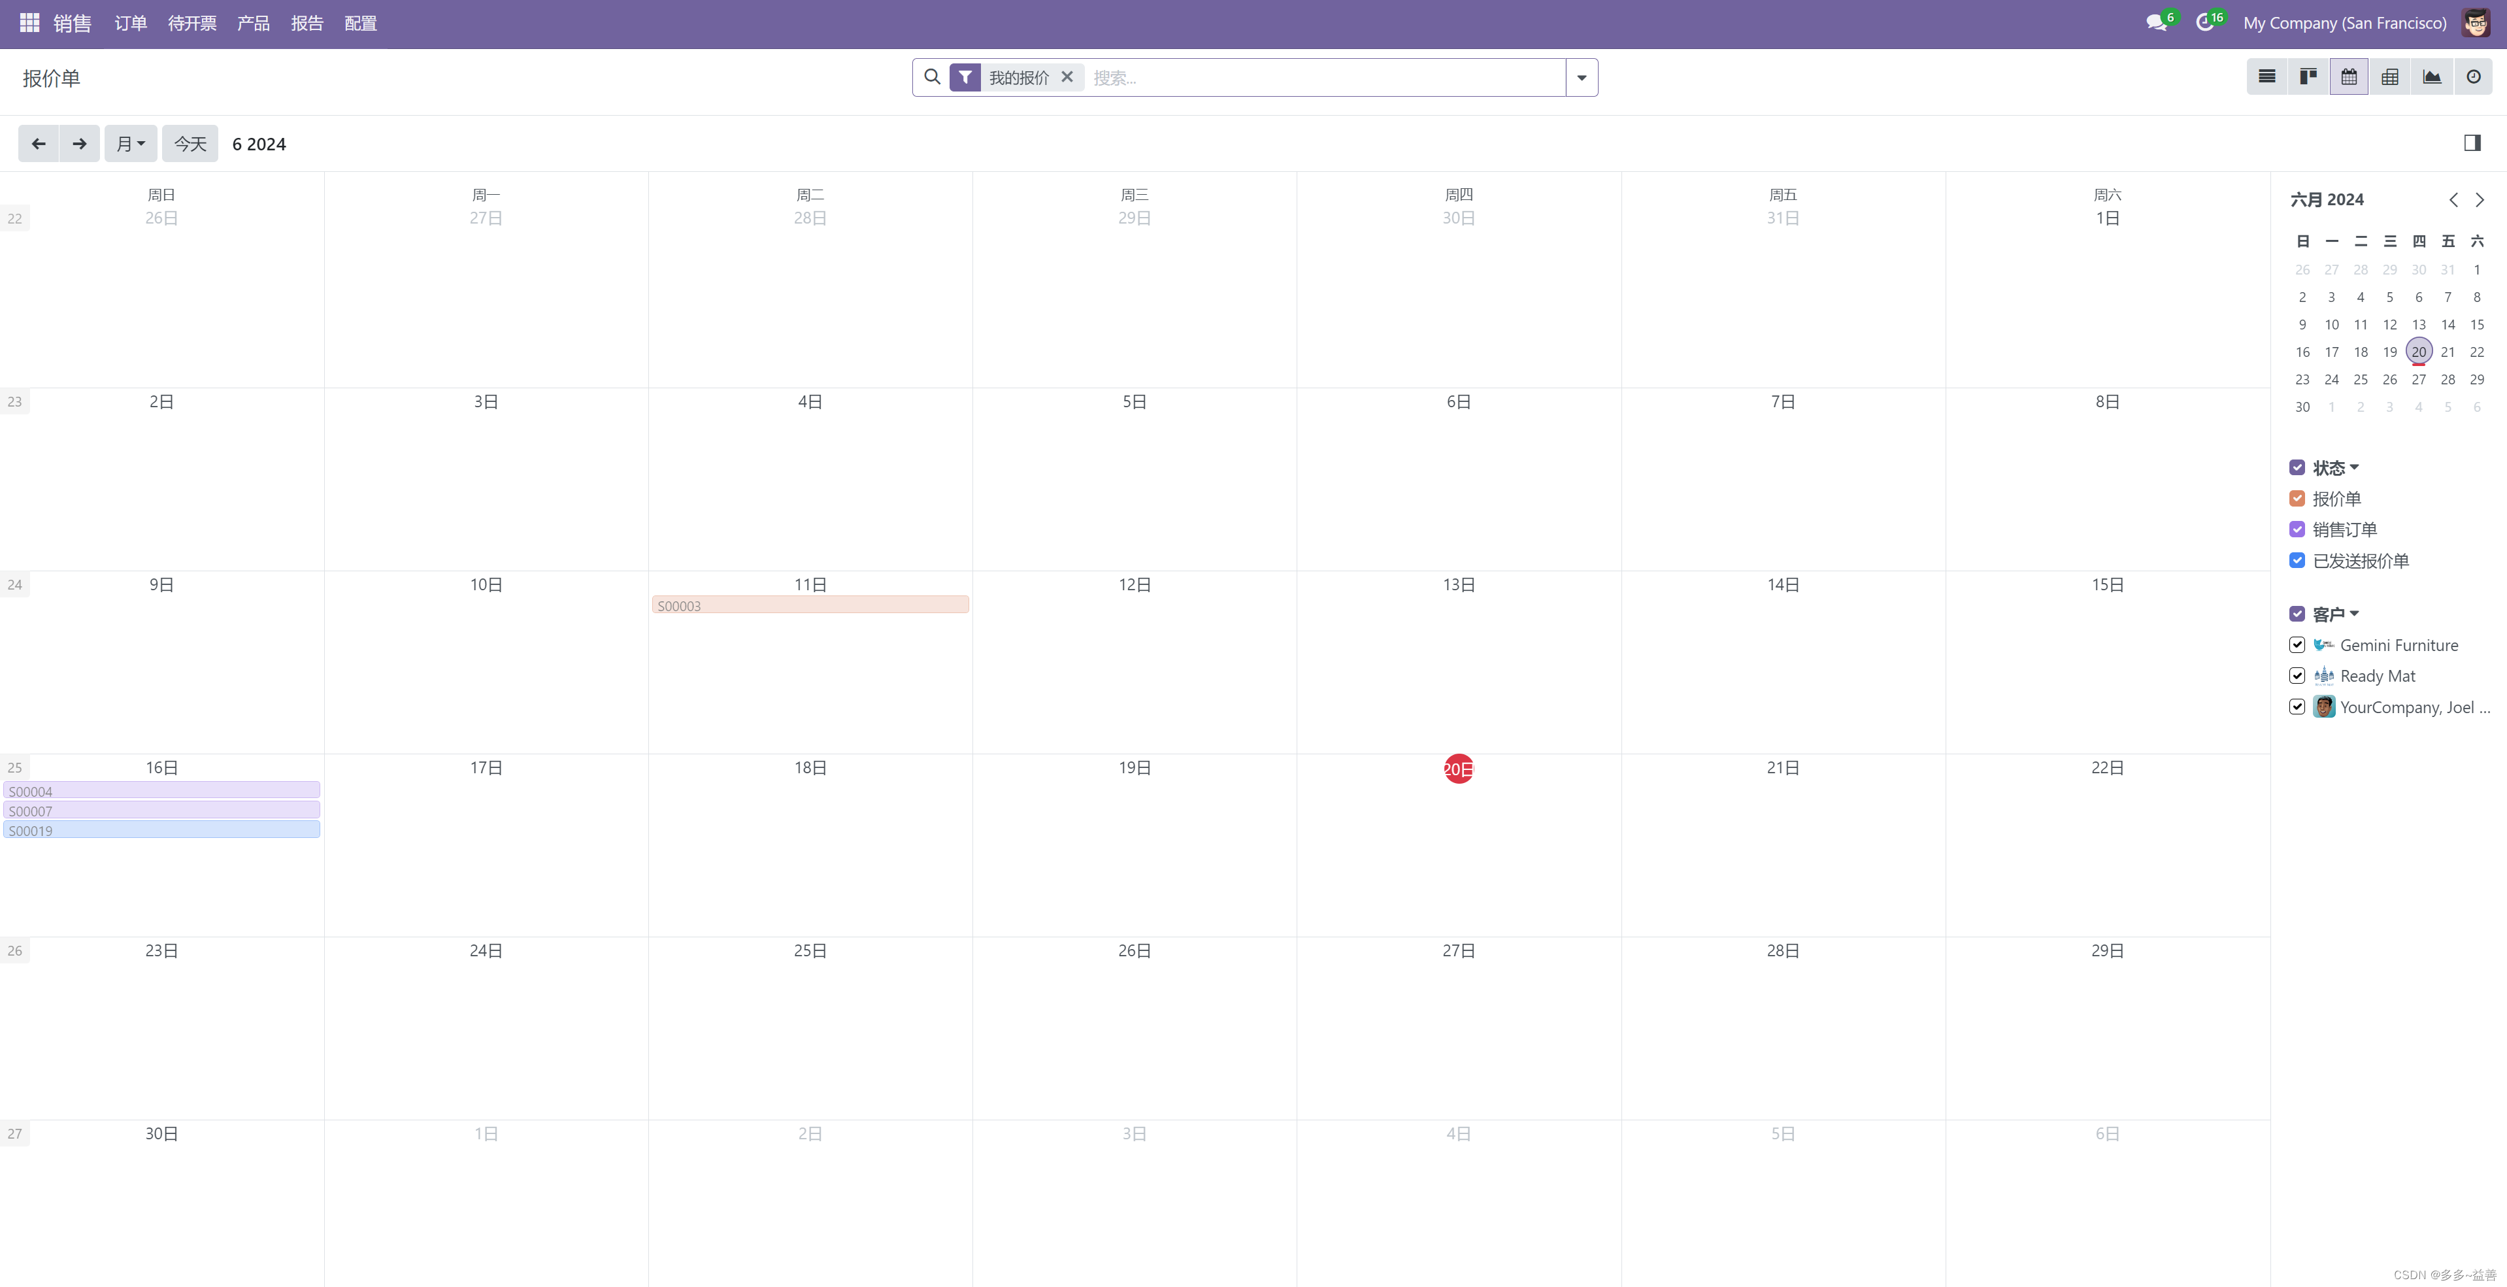Switch to pivot table view
The height and width of the screenshot is (1287, 2507).
click(x=2389, y=77)
